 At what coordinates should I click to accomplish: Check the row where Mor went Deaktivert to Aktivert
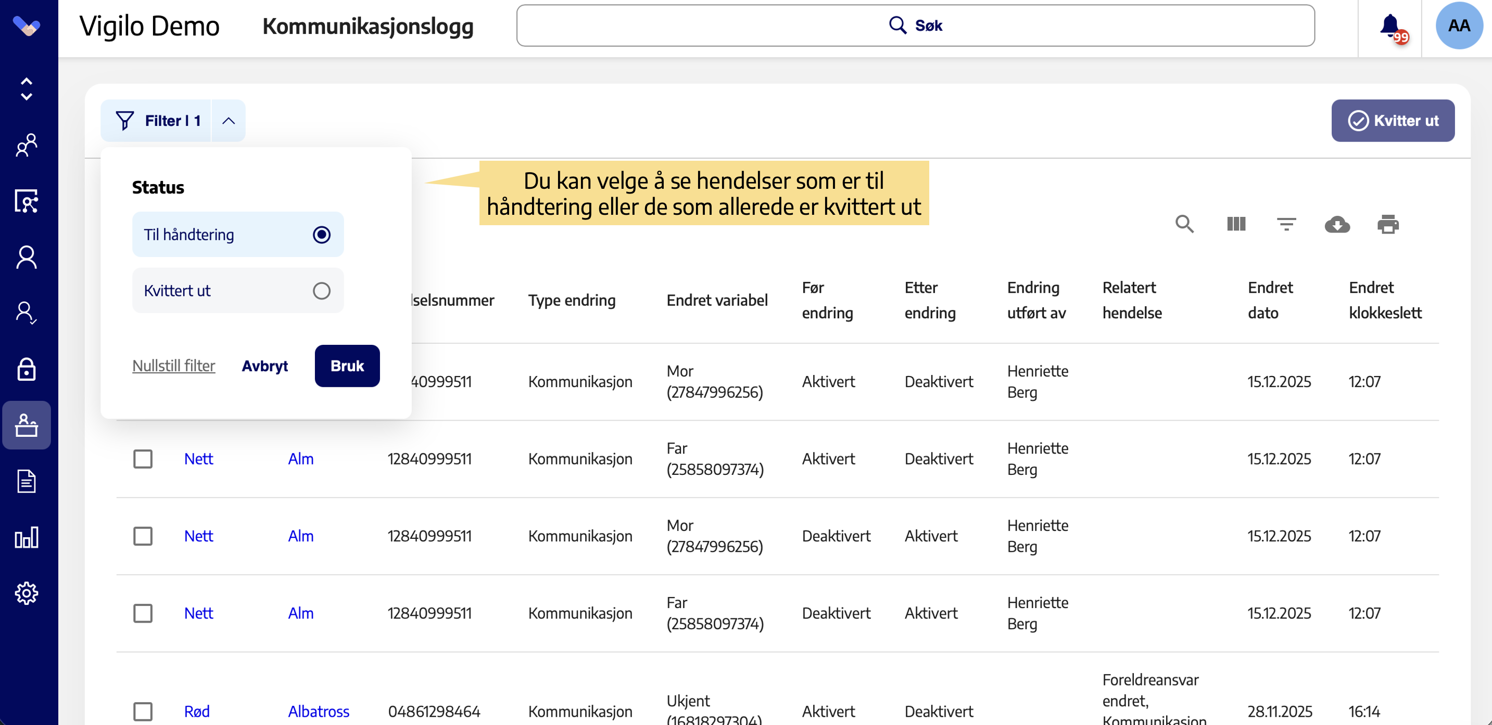coord(143,536)
